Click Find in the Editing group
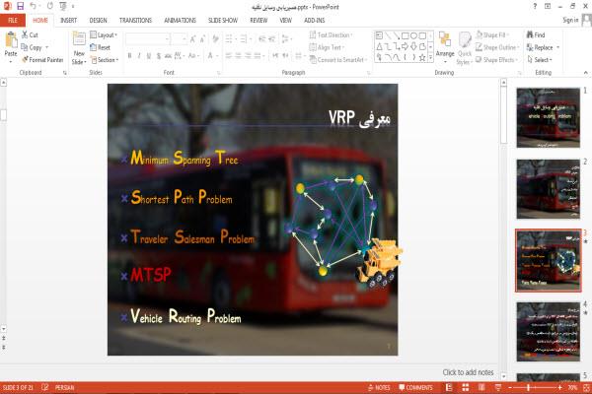Screen dimensions: 592x394 pos(536,34)
